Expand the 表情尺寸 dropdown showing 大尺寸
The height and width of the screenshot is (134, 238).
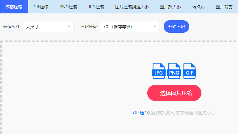(48, 27)
